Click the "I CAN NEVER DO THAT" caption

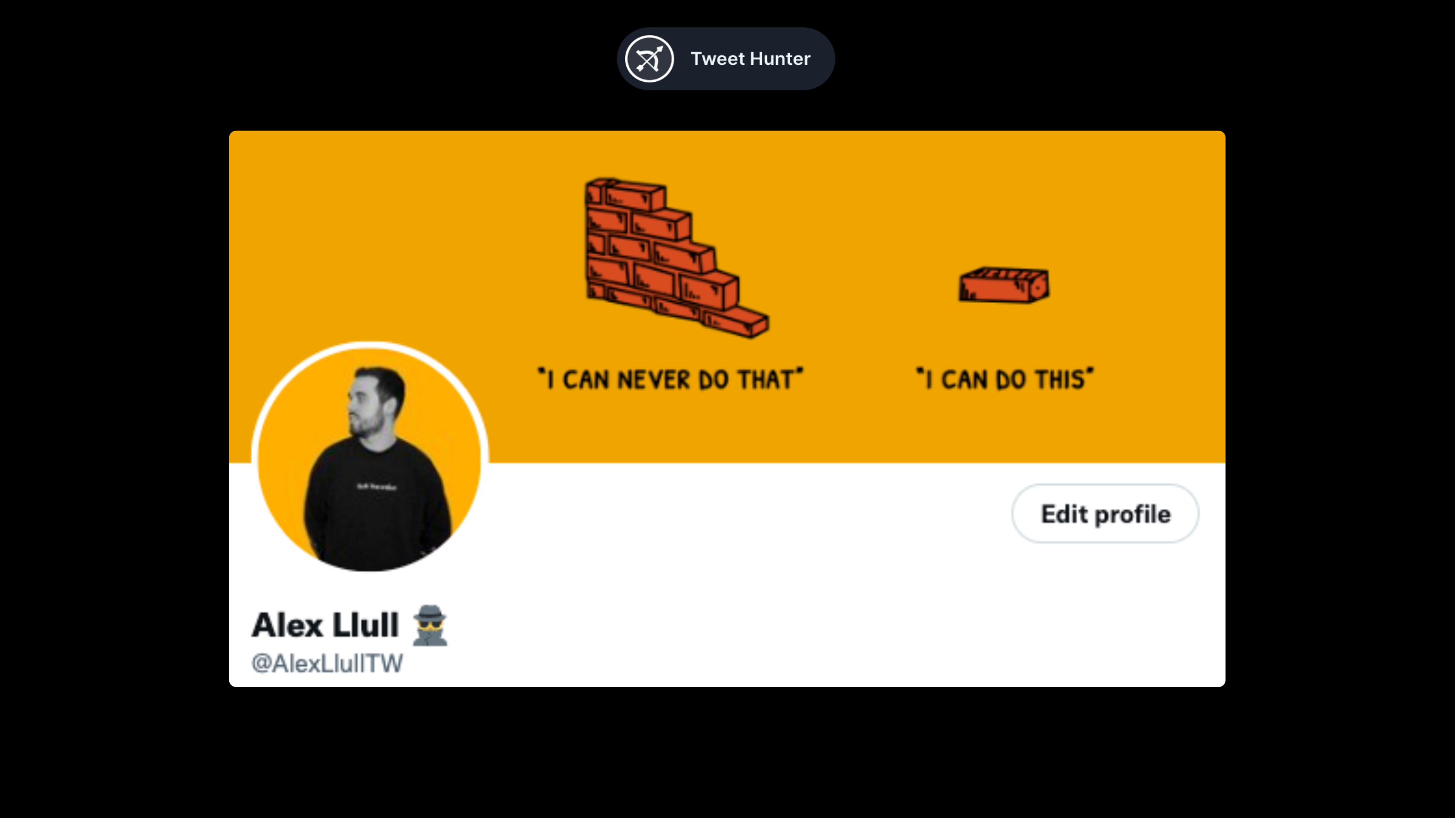(x=671, y=379)
